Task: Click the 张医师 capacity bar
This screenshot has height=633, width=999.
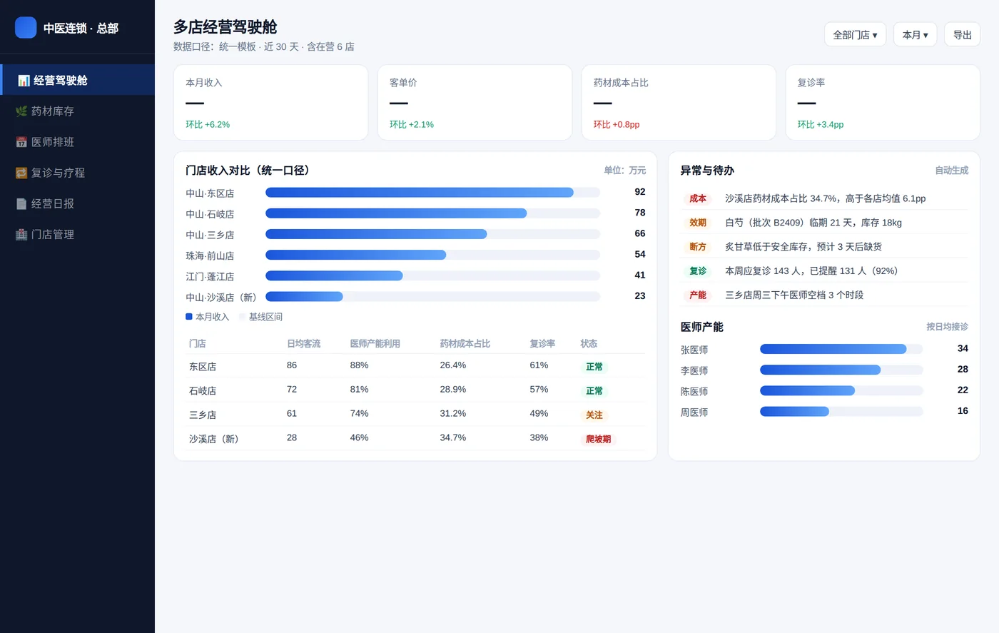Action: pyautogui.click(x=833, y=349)
